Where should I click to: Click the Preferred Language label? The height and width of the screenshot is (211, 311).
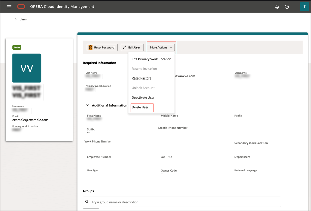pos(246,170)
